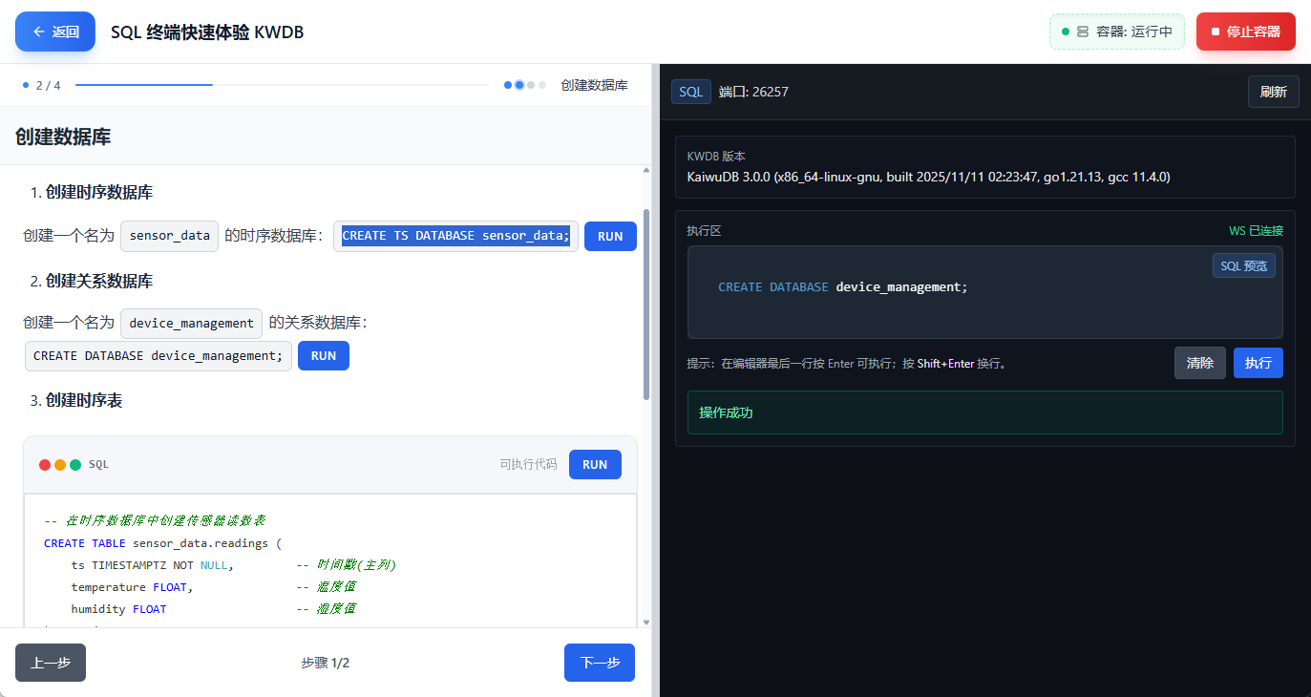Click the 容器: 运行中 status badge
Image resolution: width=1311 pixels, height=697 pixels.
pyautogui.click(x=1117, y=32)
